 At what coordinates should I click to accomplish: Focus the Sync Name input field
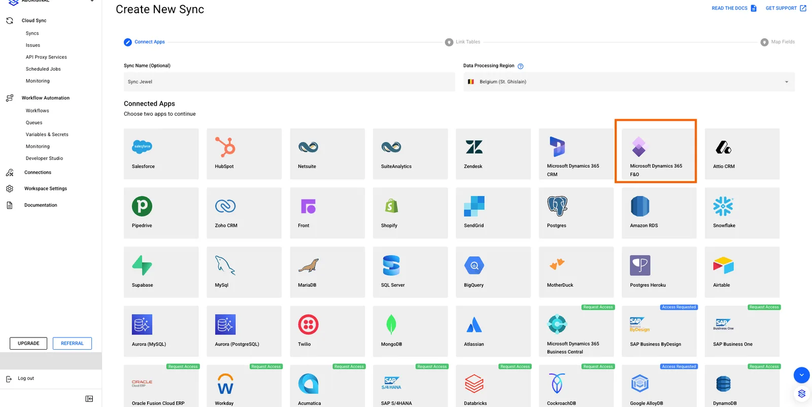[289, 82]
